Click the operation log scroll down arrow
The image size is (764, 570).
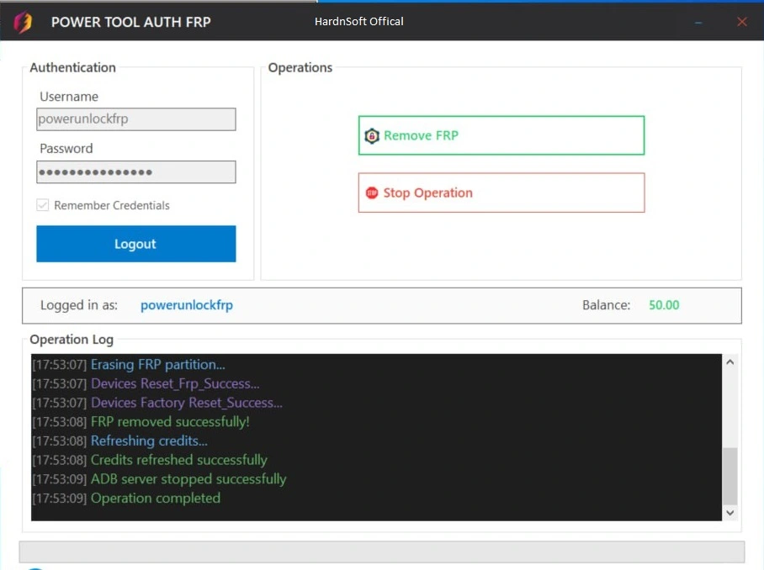[730, 512]
